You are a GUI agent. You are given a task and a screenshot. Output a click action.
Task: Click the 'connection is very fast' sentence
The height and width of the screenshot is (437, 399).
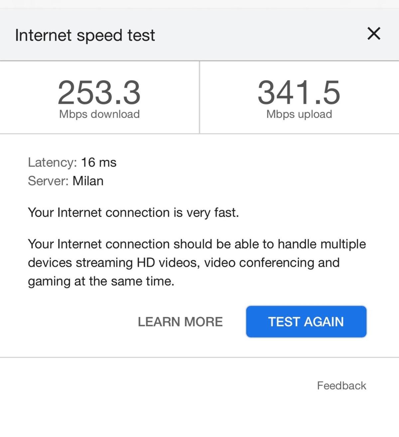(133, 213)
